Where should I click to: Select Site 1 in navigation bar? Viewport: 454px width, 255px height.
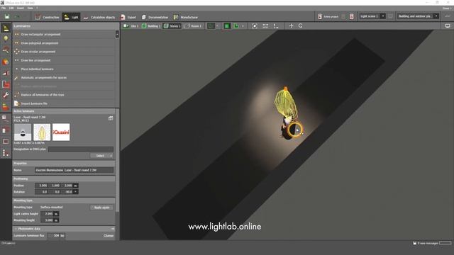(131, 26)
